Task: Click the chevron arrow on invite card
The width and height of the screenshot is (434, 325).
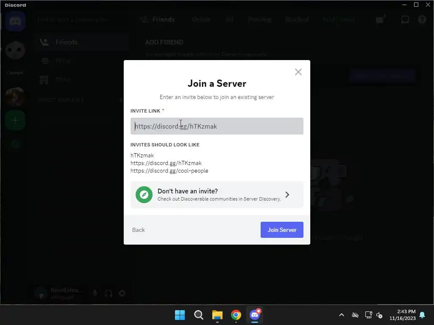Action: 287,195
